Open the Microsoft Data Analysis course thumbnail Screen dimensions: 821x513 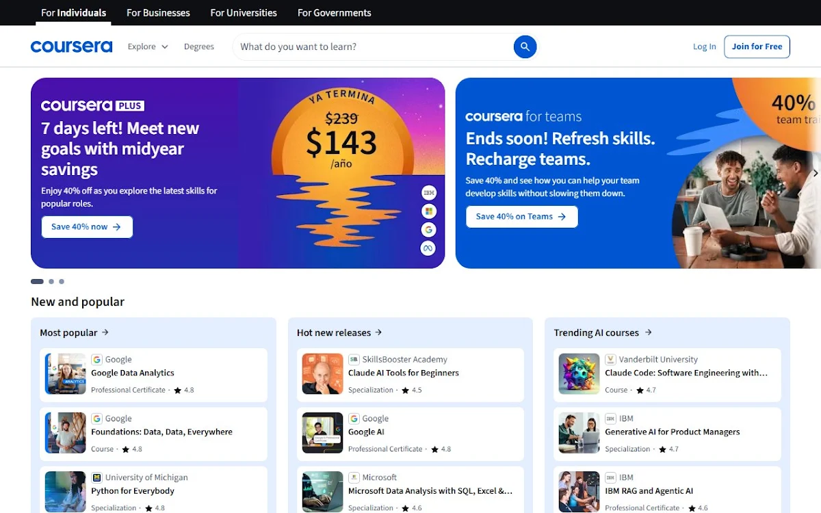tap(322, 492)
